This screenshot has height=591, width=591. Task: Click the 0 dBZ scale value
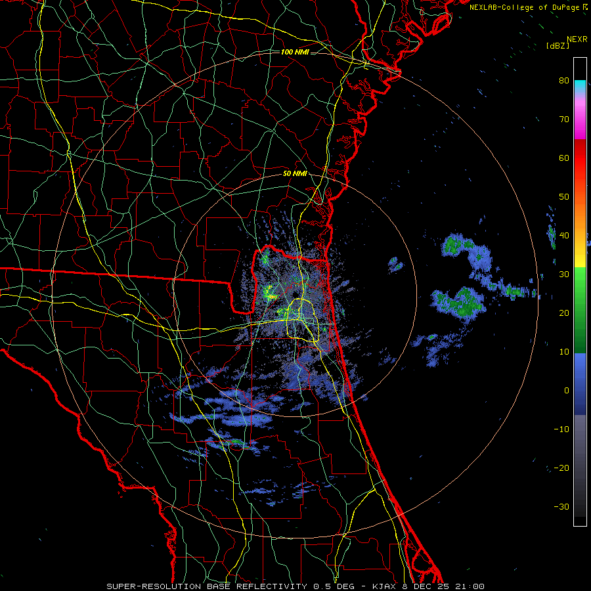click(x=567, y=391)
